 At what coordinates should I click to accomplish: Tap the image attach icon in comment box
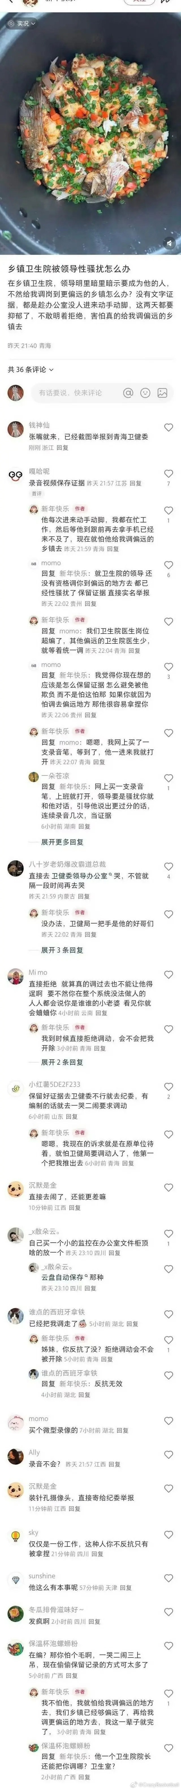(x=162, y=393)
